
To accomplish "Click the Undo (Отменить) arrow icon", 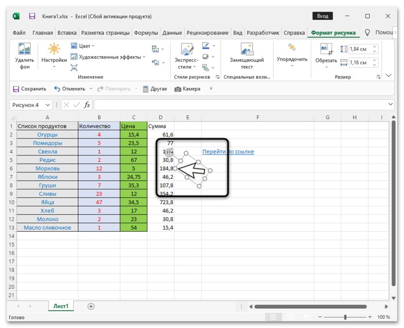I will [57, 89].
